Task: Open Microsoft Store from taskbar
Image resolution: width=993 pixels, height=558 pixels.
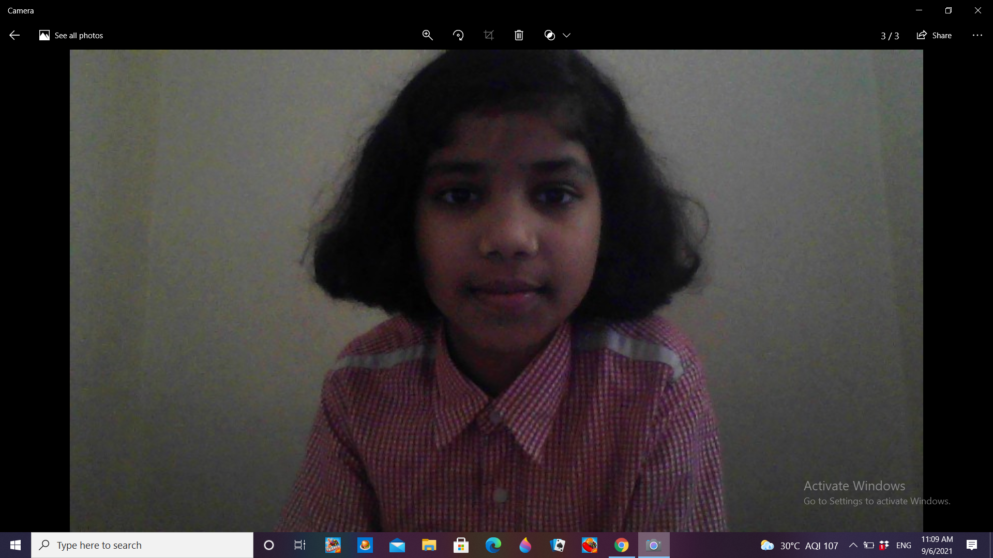Action: click(x=461, y=545)
